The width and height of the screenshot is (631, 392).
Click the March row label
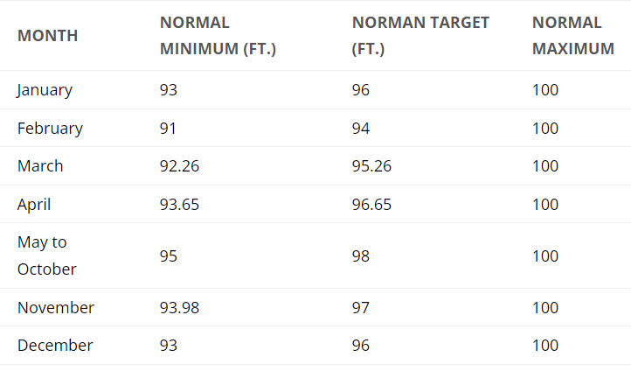click(x=40, y=166)
